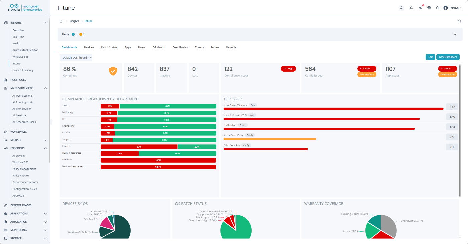Click Human Resources green 67% segment
The image size is (468, 244).
178,153
